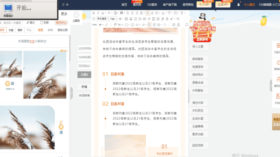The image size is (280, 157).
Task: Insert a hyperlink using the link icon
Action: click(x=106, y=25)
